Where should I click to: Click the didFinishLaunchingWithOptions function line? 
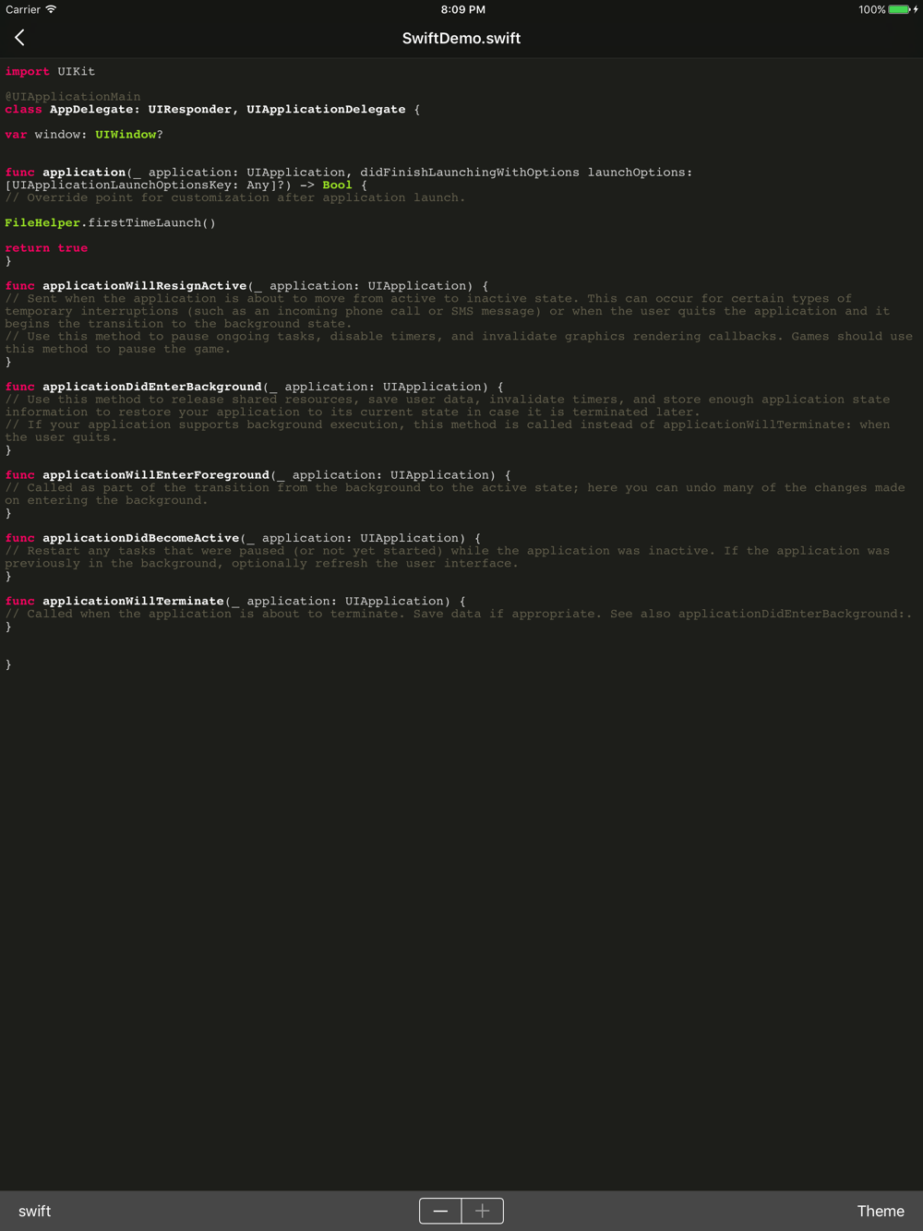(x=349, y=178)
